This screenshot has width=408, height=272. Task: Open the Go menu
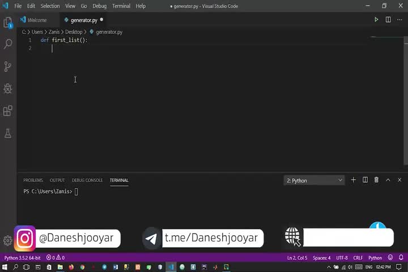pyautogui.click(x=84, y=6)
